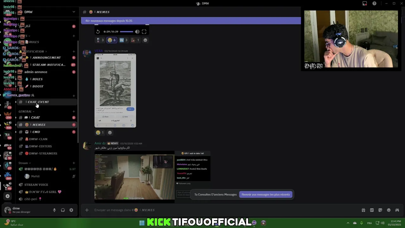405x228 pixels.
Task: Adjust the video volume slider
Action: tap(127, 32)
